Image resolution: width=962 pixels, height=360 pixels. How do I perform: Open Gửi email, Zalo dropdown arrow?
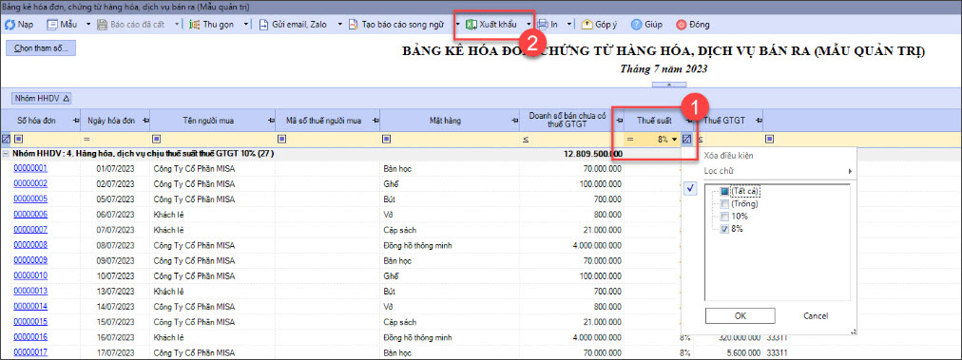tap(340, 25)
